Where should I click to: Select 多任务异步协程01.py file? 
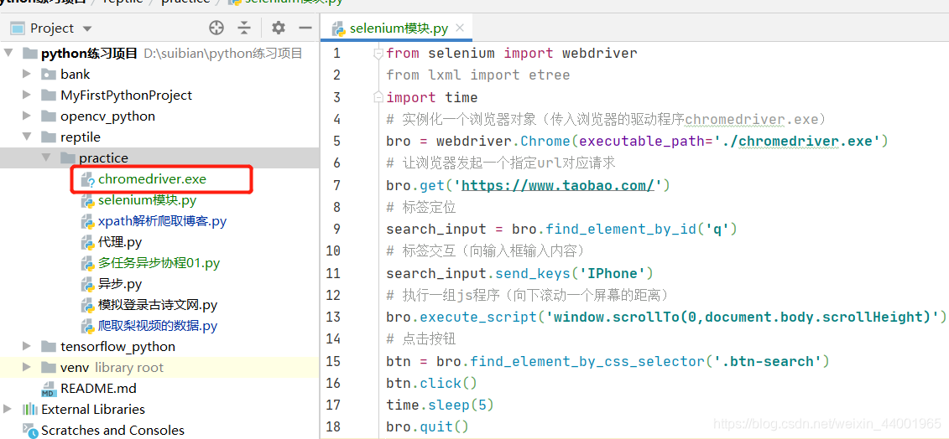click(159, 263)
